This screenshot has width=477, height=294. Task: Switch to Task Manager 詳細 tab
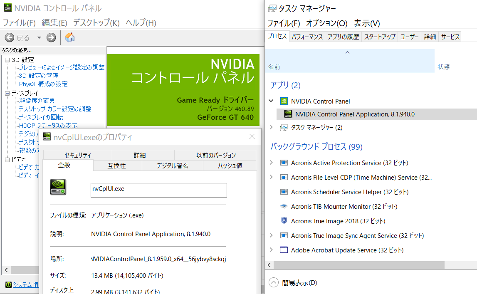pyautogui.click(x=430, y=37)
